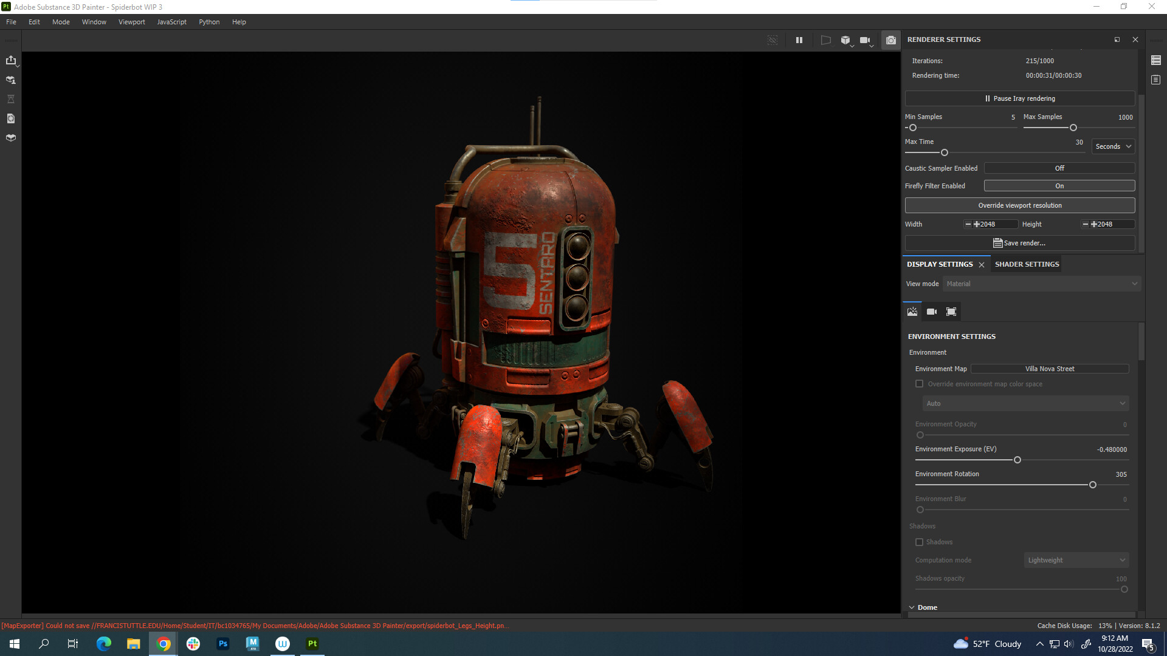
Task: Turn off the Firefly Filter toggle
Action: tap(1059, 186)
